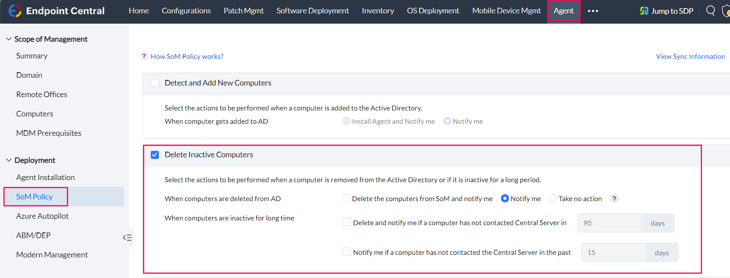The width and height of the screenshot is (730, 278).
Task: Click the Jump to SDP icon
Action: (x=644, y=11)
